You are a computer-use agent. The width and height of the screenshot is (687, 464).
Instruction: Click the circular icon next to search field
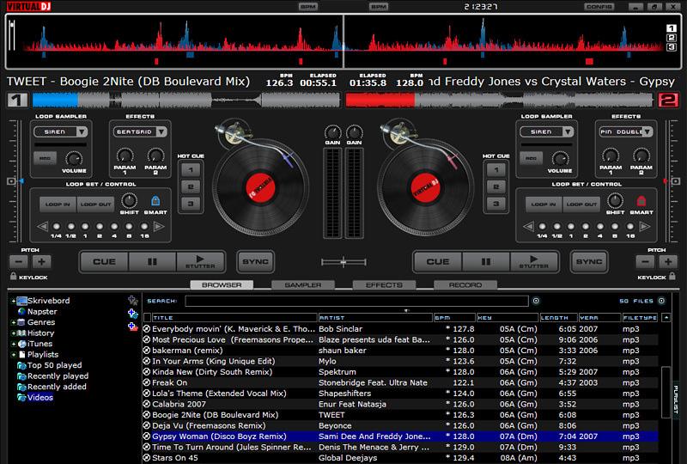[536, 301]
